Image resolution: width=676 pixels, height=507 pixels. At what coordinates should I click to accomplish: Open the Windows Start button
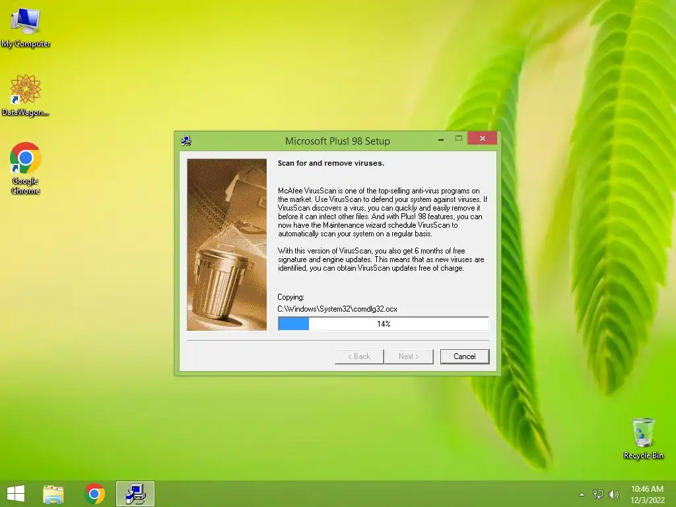coord(16,494)
